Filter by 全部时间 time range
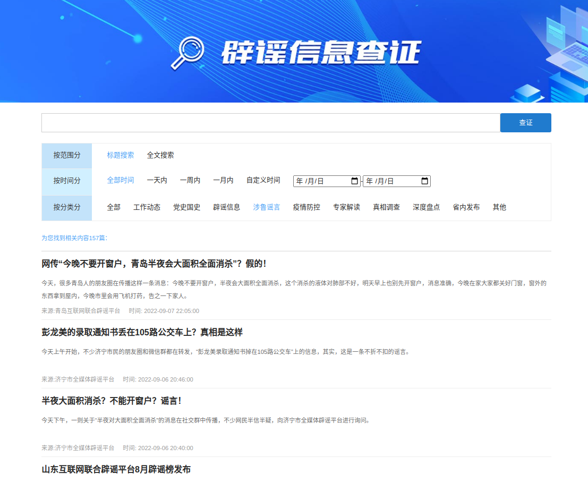 point(121,180)
